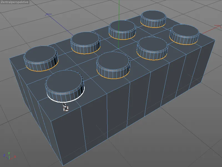Click the XYZ world orientation indicator

(x=9, y=156)
